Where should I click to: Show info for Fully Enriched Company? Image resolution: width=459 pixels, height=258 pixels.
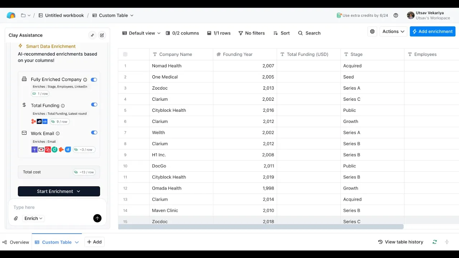[85, 80]
